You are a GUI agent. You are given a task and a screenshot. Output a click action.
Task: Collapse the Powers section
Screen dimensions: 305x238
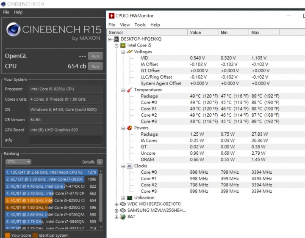click(123, 129)
